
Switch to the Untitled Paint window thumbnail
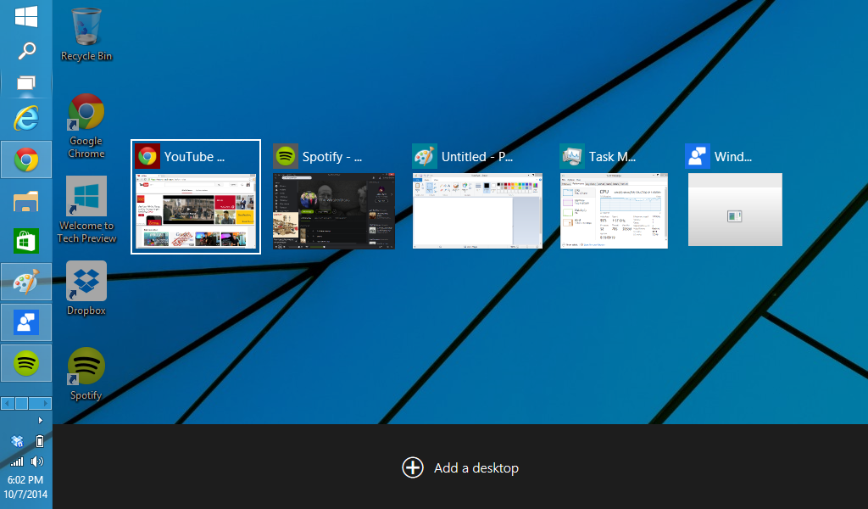pyautogui.click(x=477, y=210)
